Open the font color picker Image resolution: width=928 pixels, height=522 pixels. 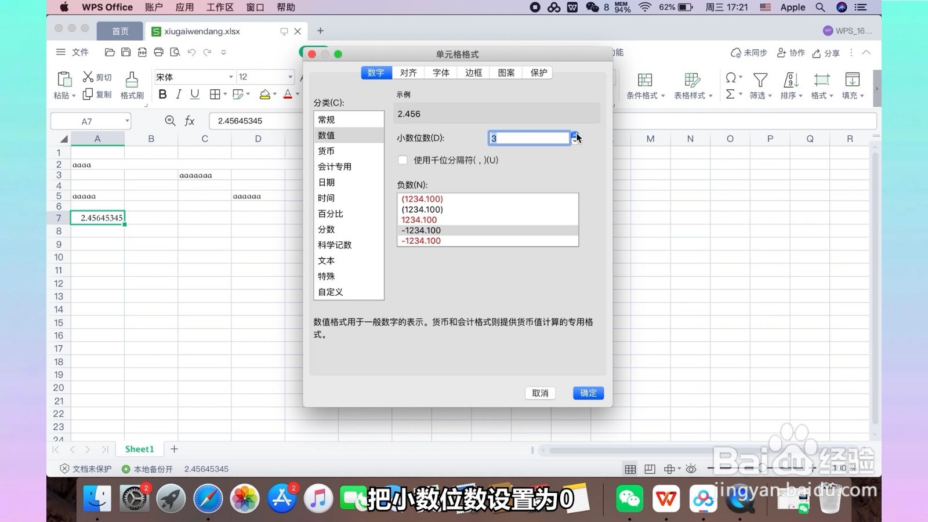(288, 94)
